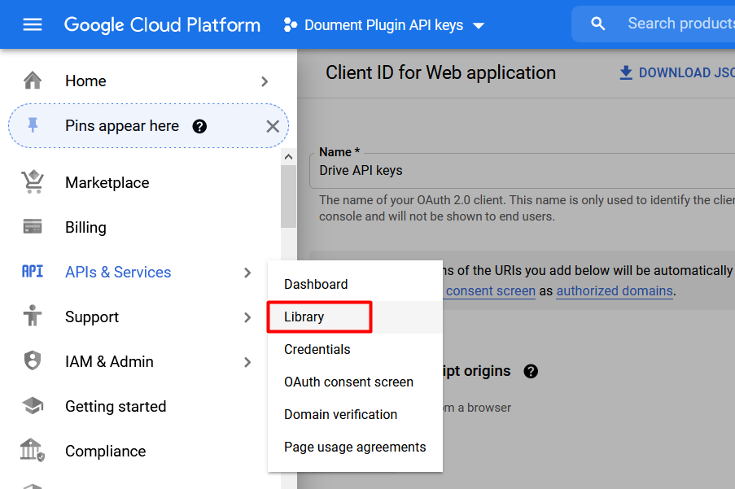Click the 'Client ID for Web application' heading
The width and height of the screenshot is (735, 489).
440,73
